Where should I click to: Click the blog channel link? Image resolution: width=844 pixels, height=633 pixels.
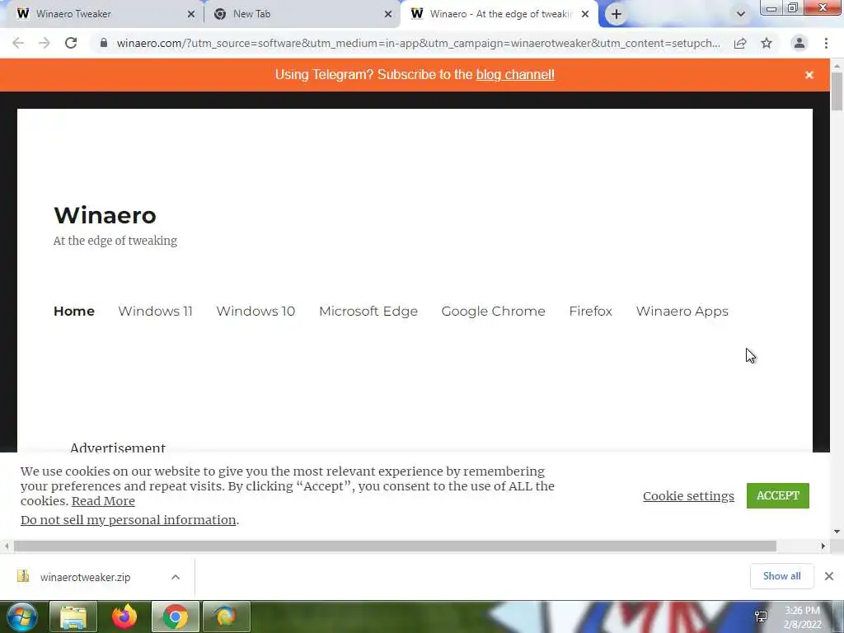coord(515,75)
